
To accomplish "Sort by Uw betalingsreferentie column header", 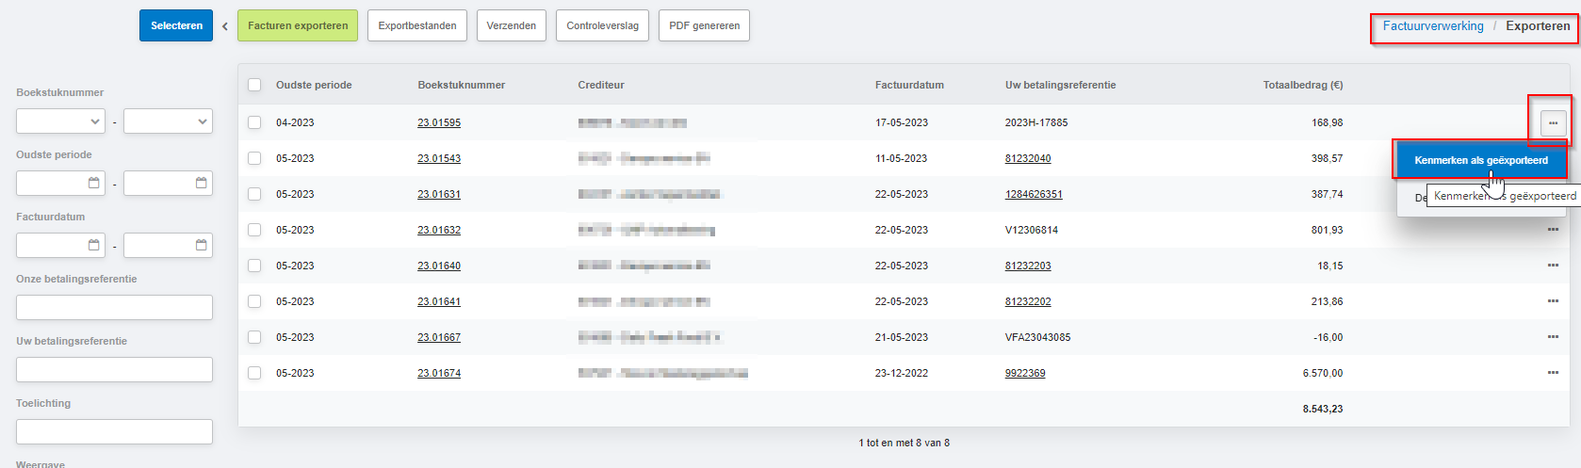I will (1061, 85).
